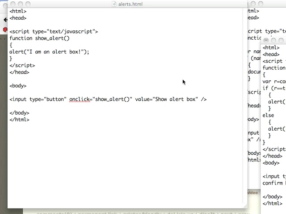Click the back arrow in the background browser
The height and width of the screenshot is (214, 286).
[5, 20]
